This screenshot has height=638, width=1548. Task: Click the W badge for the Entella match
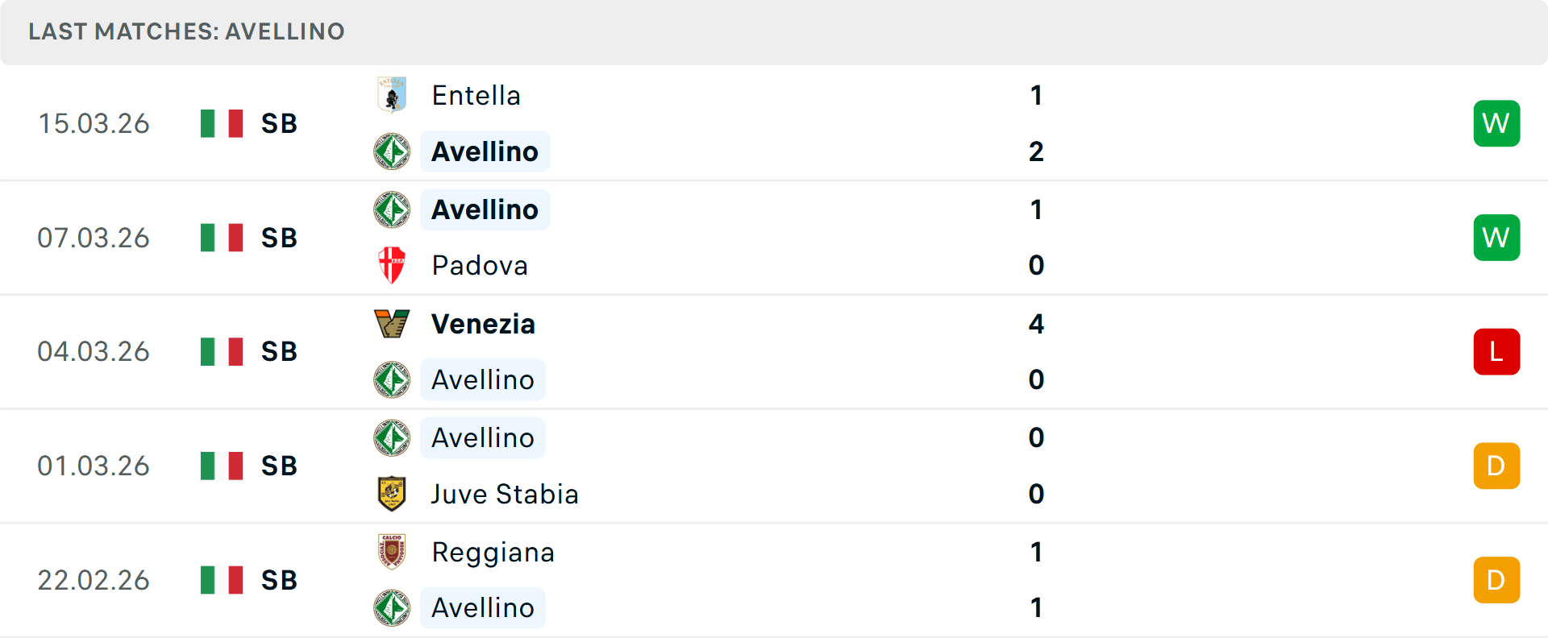[1496, 123]
